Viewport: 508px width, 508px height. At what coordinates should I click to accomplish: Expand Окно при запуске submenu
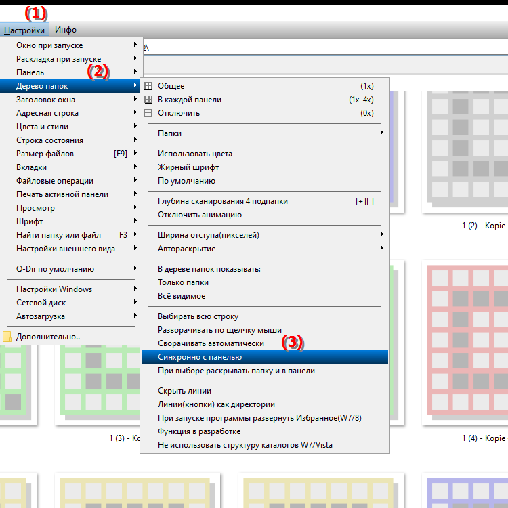pyautogui.click(x=70, y=45)
